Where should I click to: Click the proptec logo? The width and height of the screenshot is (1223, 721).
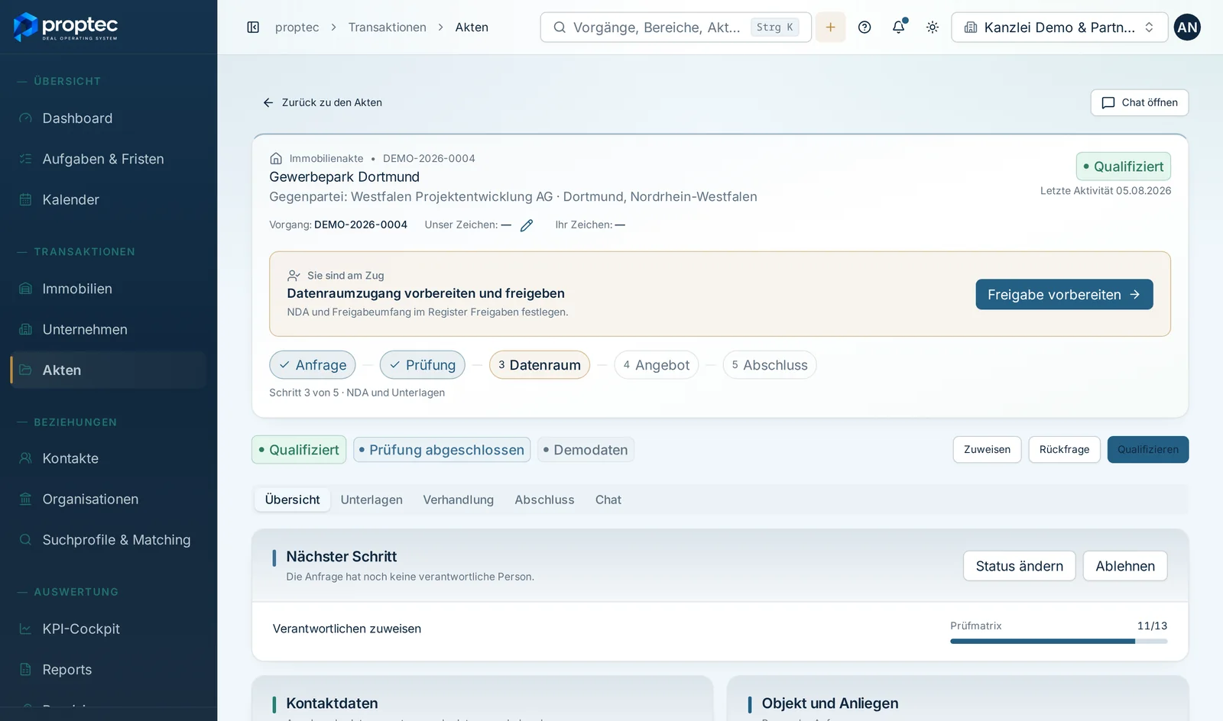(66, 27)
